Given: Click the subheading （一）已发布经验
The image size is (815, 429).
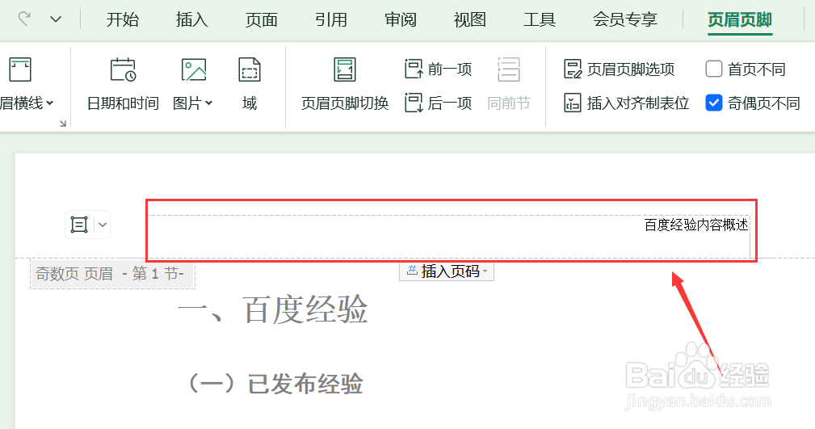Looking at the screenshot, I should [275, 384].
